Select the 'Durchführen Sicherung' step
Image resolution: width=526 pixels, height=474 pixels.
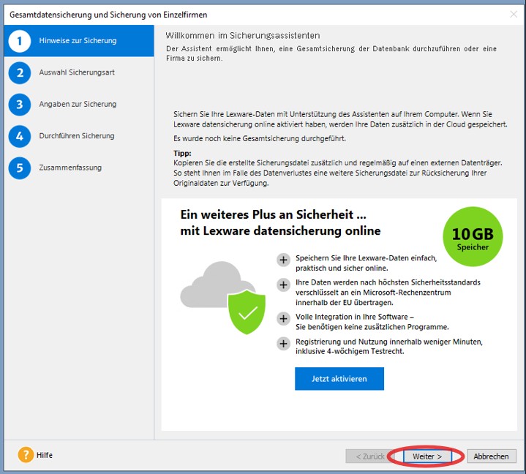pyautogui.click(x=79, y=136)
